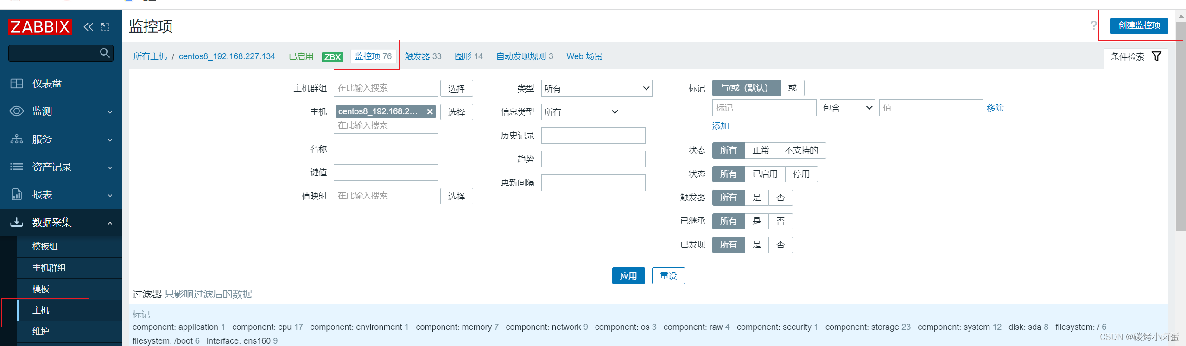Click the 名称 name input field
The width and height of the screenshot is (1186, 346).
pyautogui.click(x=386, y=149)
